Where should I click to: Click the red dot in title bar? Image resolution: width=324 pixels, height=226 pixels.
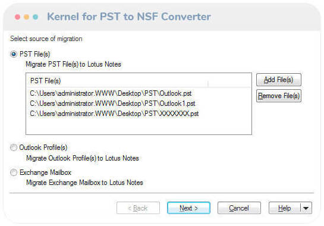pyautogui.click(x=18, y=17)
